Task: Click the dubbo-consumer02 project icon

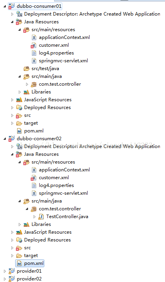Action: (12, 139)
